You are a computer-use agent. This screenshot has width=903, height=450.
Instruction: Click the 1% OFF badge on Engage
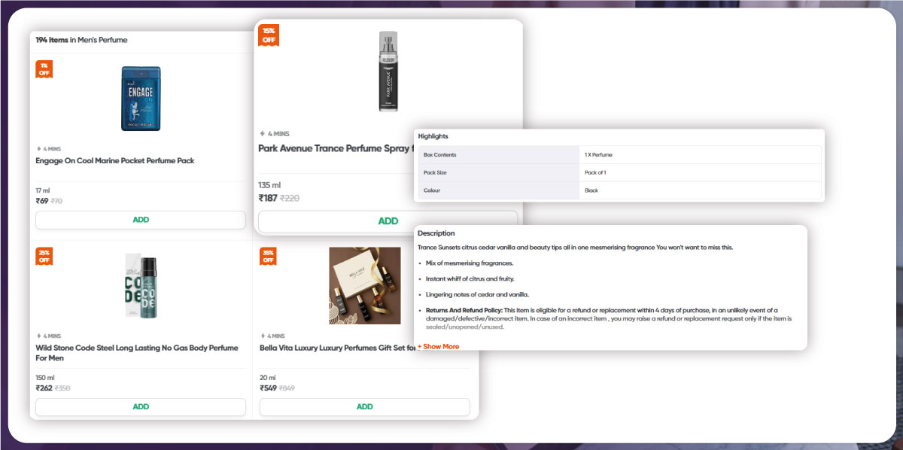[x=44, y=69]
